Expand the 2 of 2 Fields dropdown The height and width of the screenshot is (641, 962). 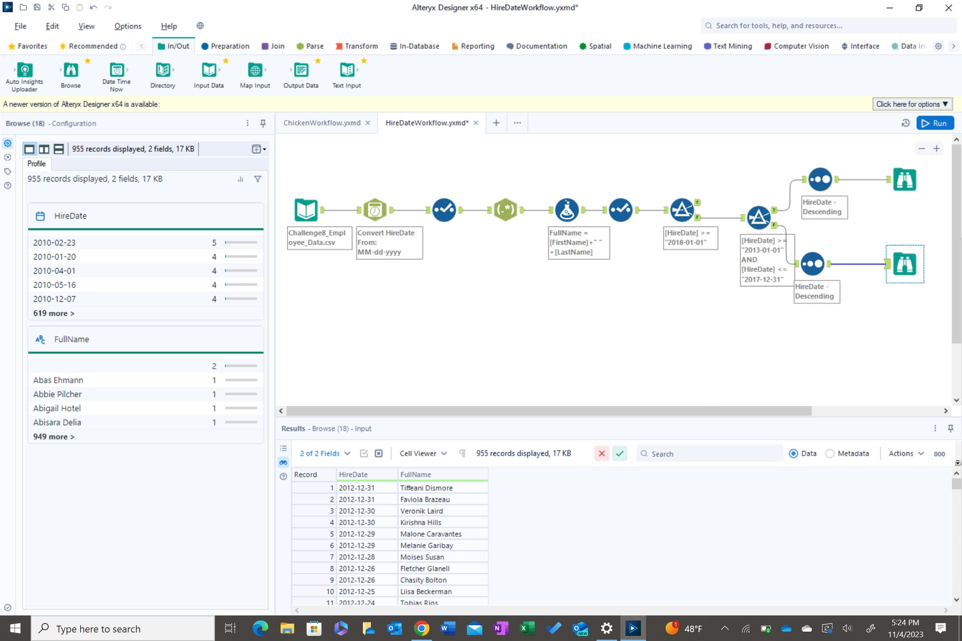click(325, 454)
